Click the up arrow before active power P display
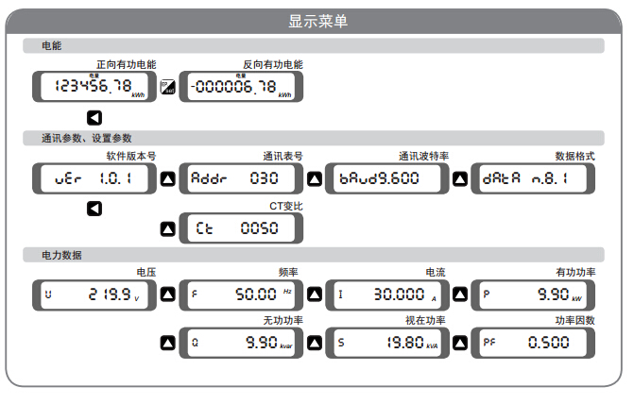The height and width of the screenshot is (404, 634). point(459,295)
